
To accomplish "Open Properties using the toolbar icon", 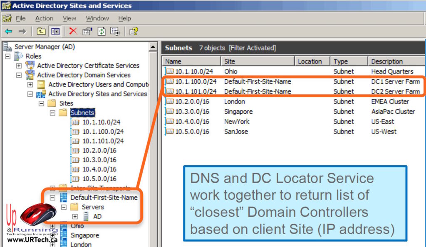I will click(x=87, y=32).
